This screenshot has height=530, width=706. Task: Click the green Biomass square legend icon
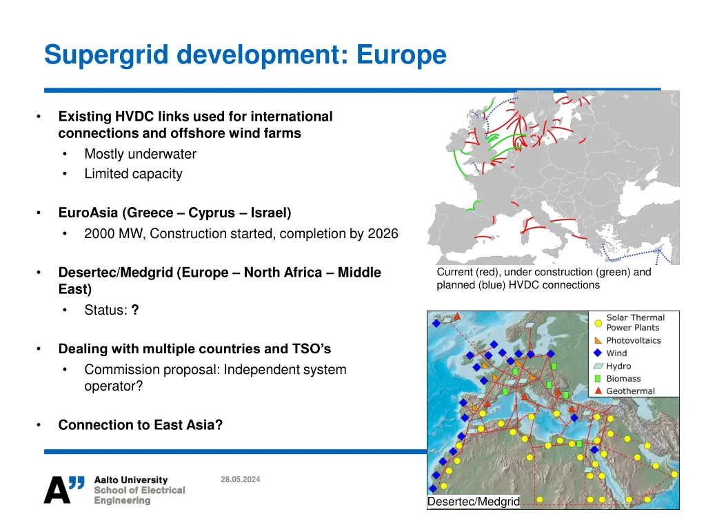click(598, 379)
